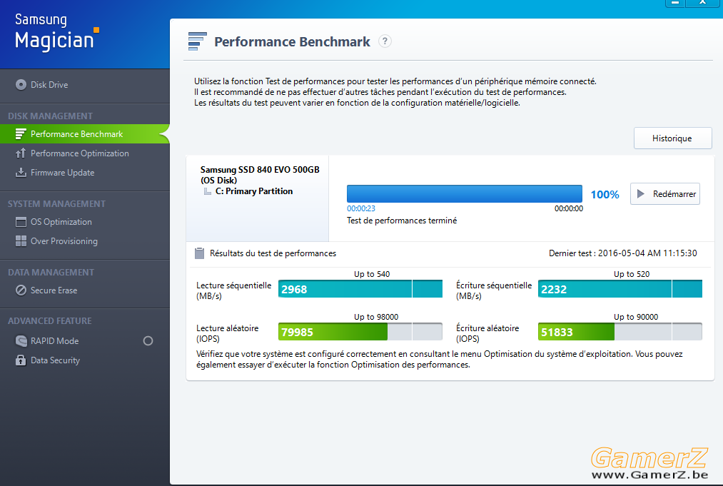The image size is (723, 486).
Task: Click DATA MANAGEMENT section header
Action: click(51, 273)
